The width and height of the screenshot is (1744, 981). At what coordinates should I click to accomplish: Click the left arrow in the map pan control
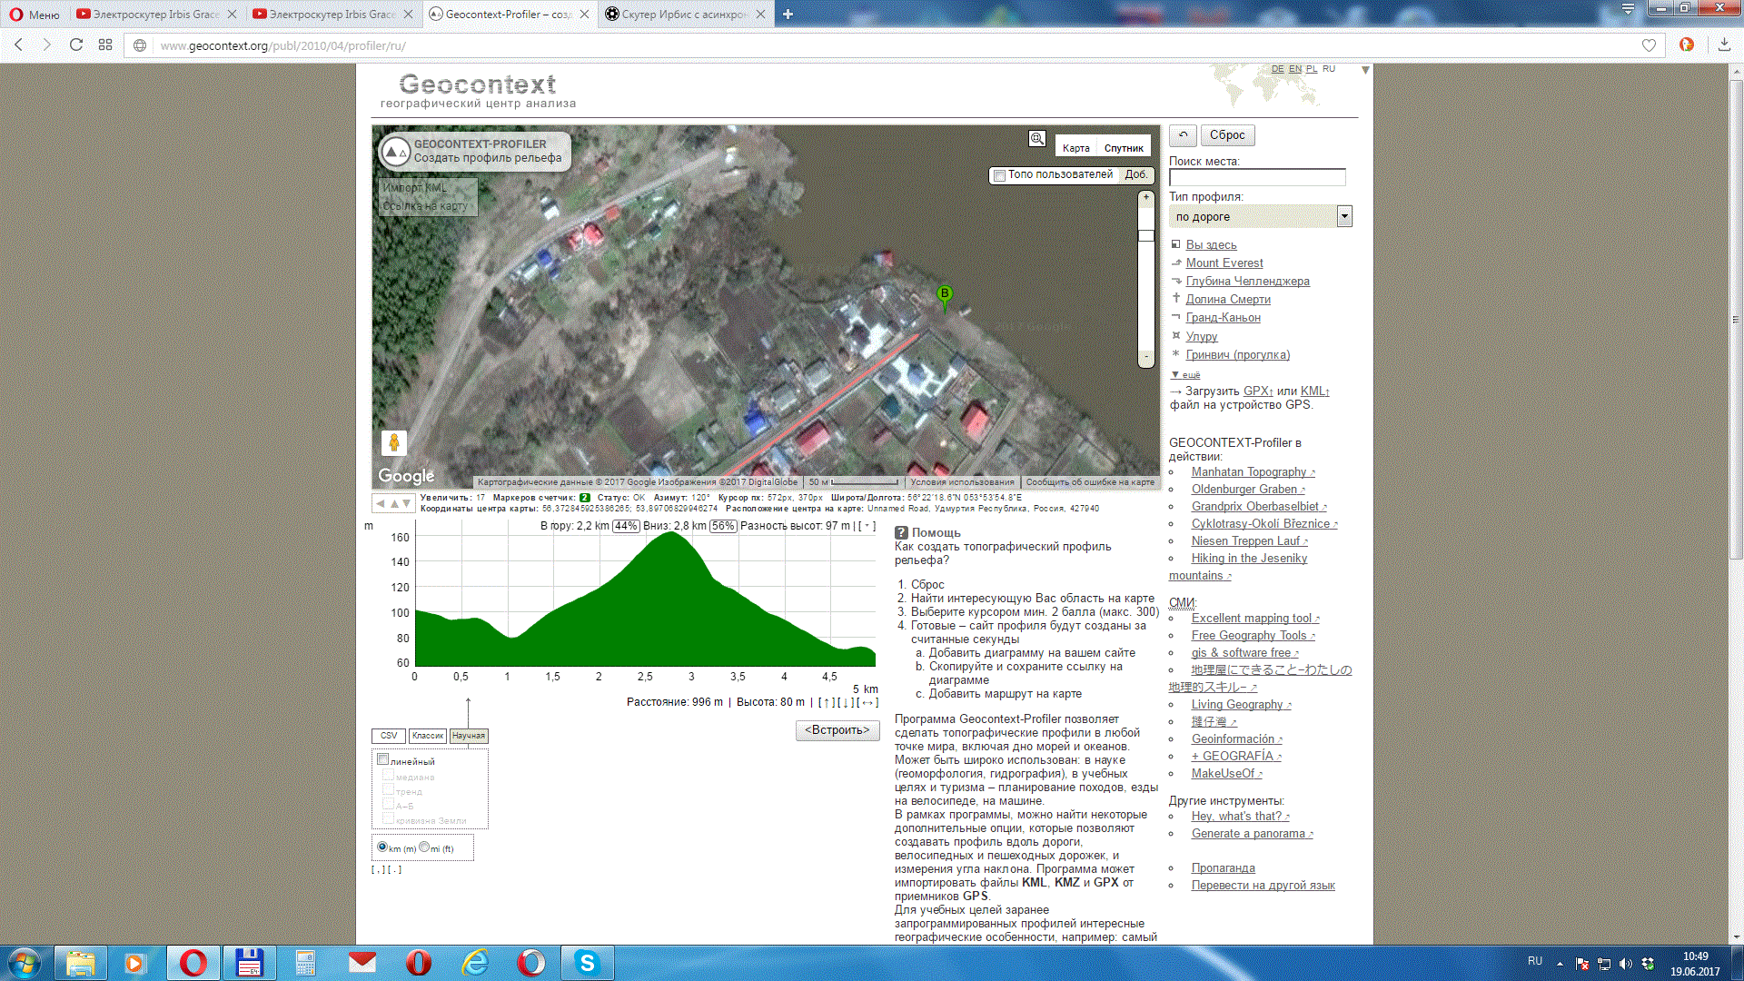click(381, 503)
